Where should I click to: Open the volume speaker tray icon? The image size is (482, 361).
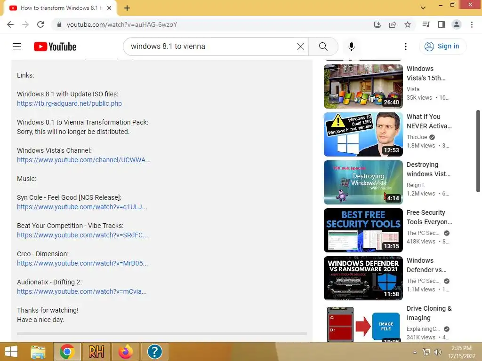[x=437, y=352]
